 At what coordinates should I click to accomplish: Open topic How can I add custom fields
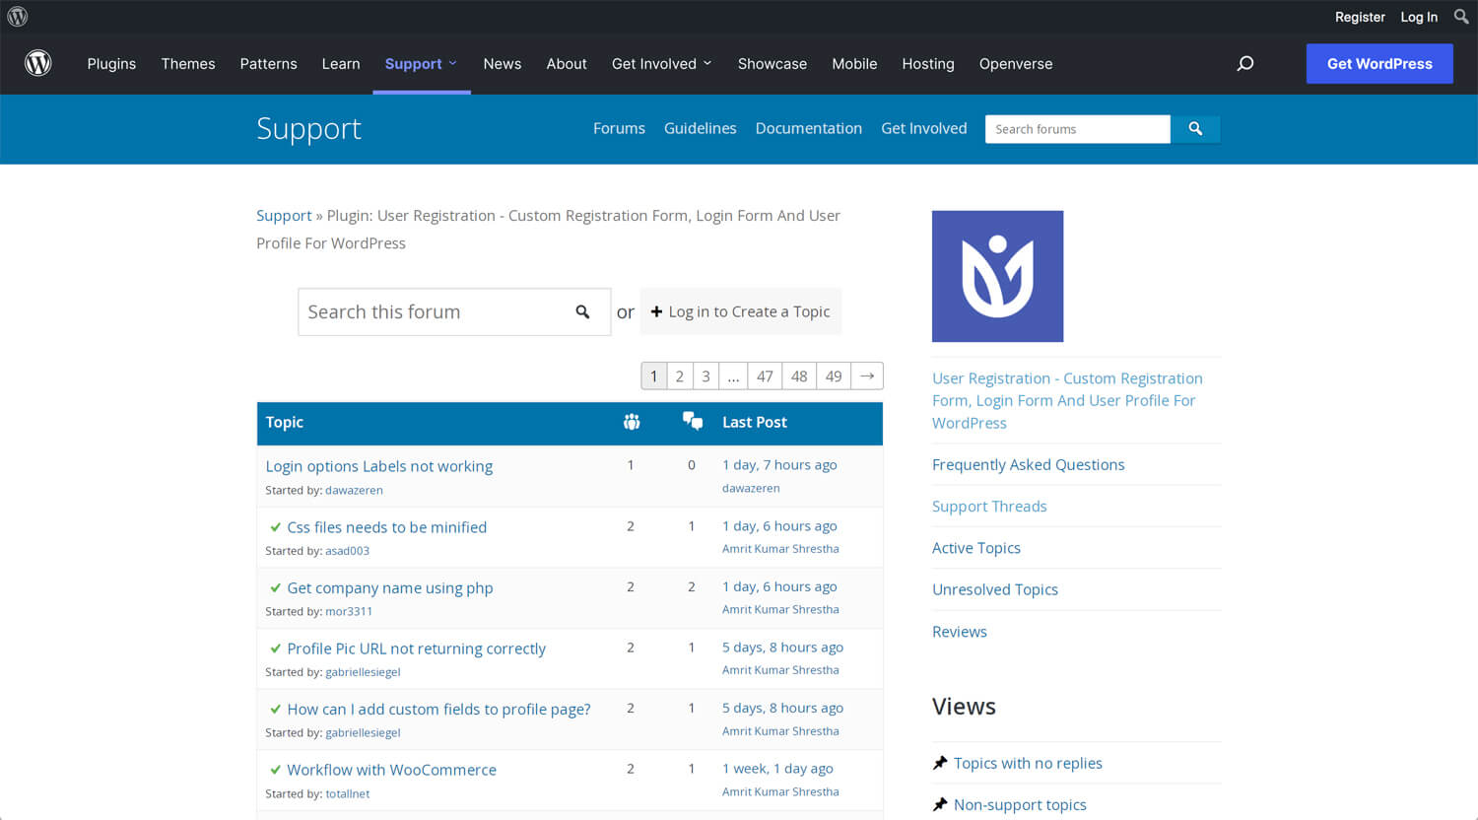[x=438, y=710]
